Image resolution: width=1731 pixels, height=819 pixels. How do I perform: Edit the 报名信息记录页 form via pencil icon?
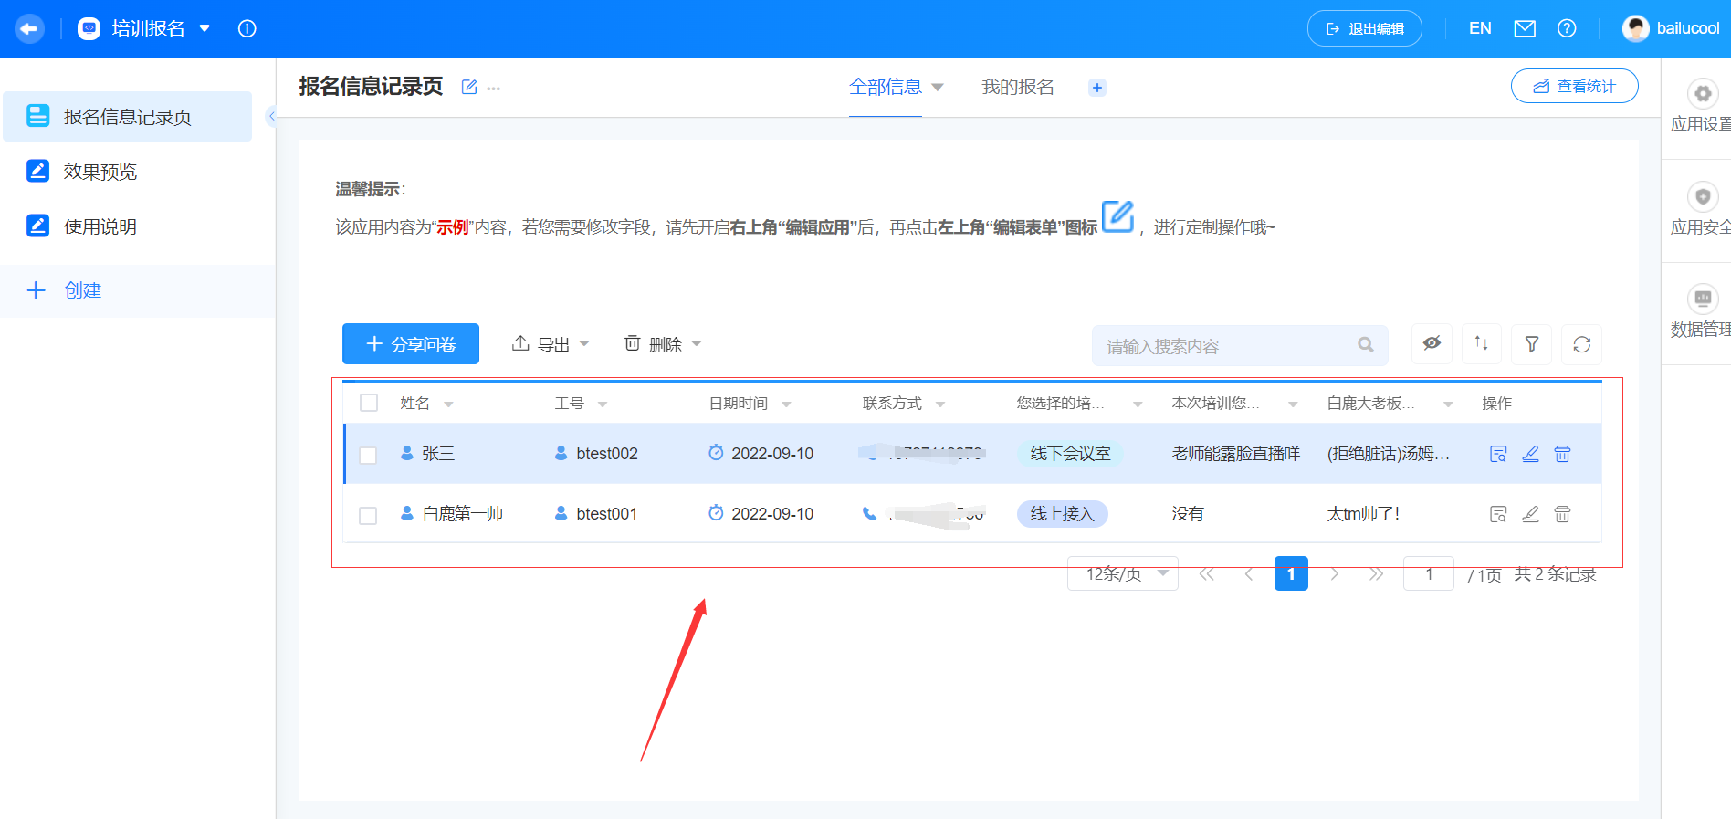pos(469,87)
